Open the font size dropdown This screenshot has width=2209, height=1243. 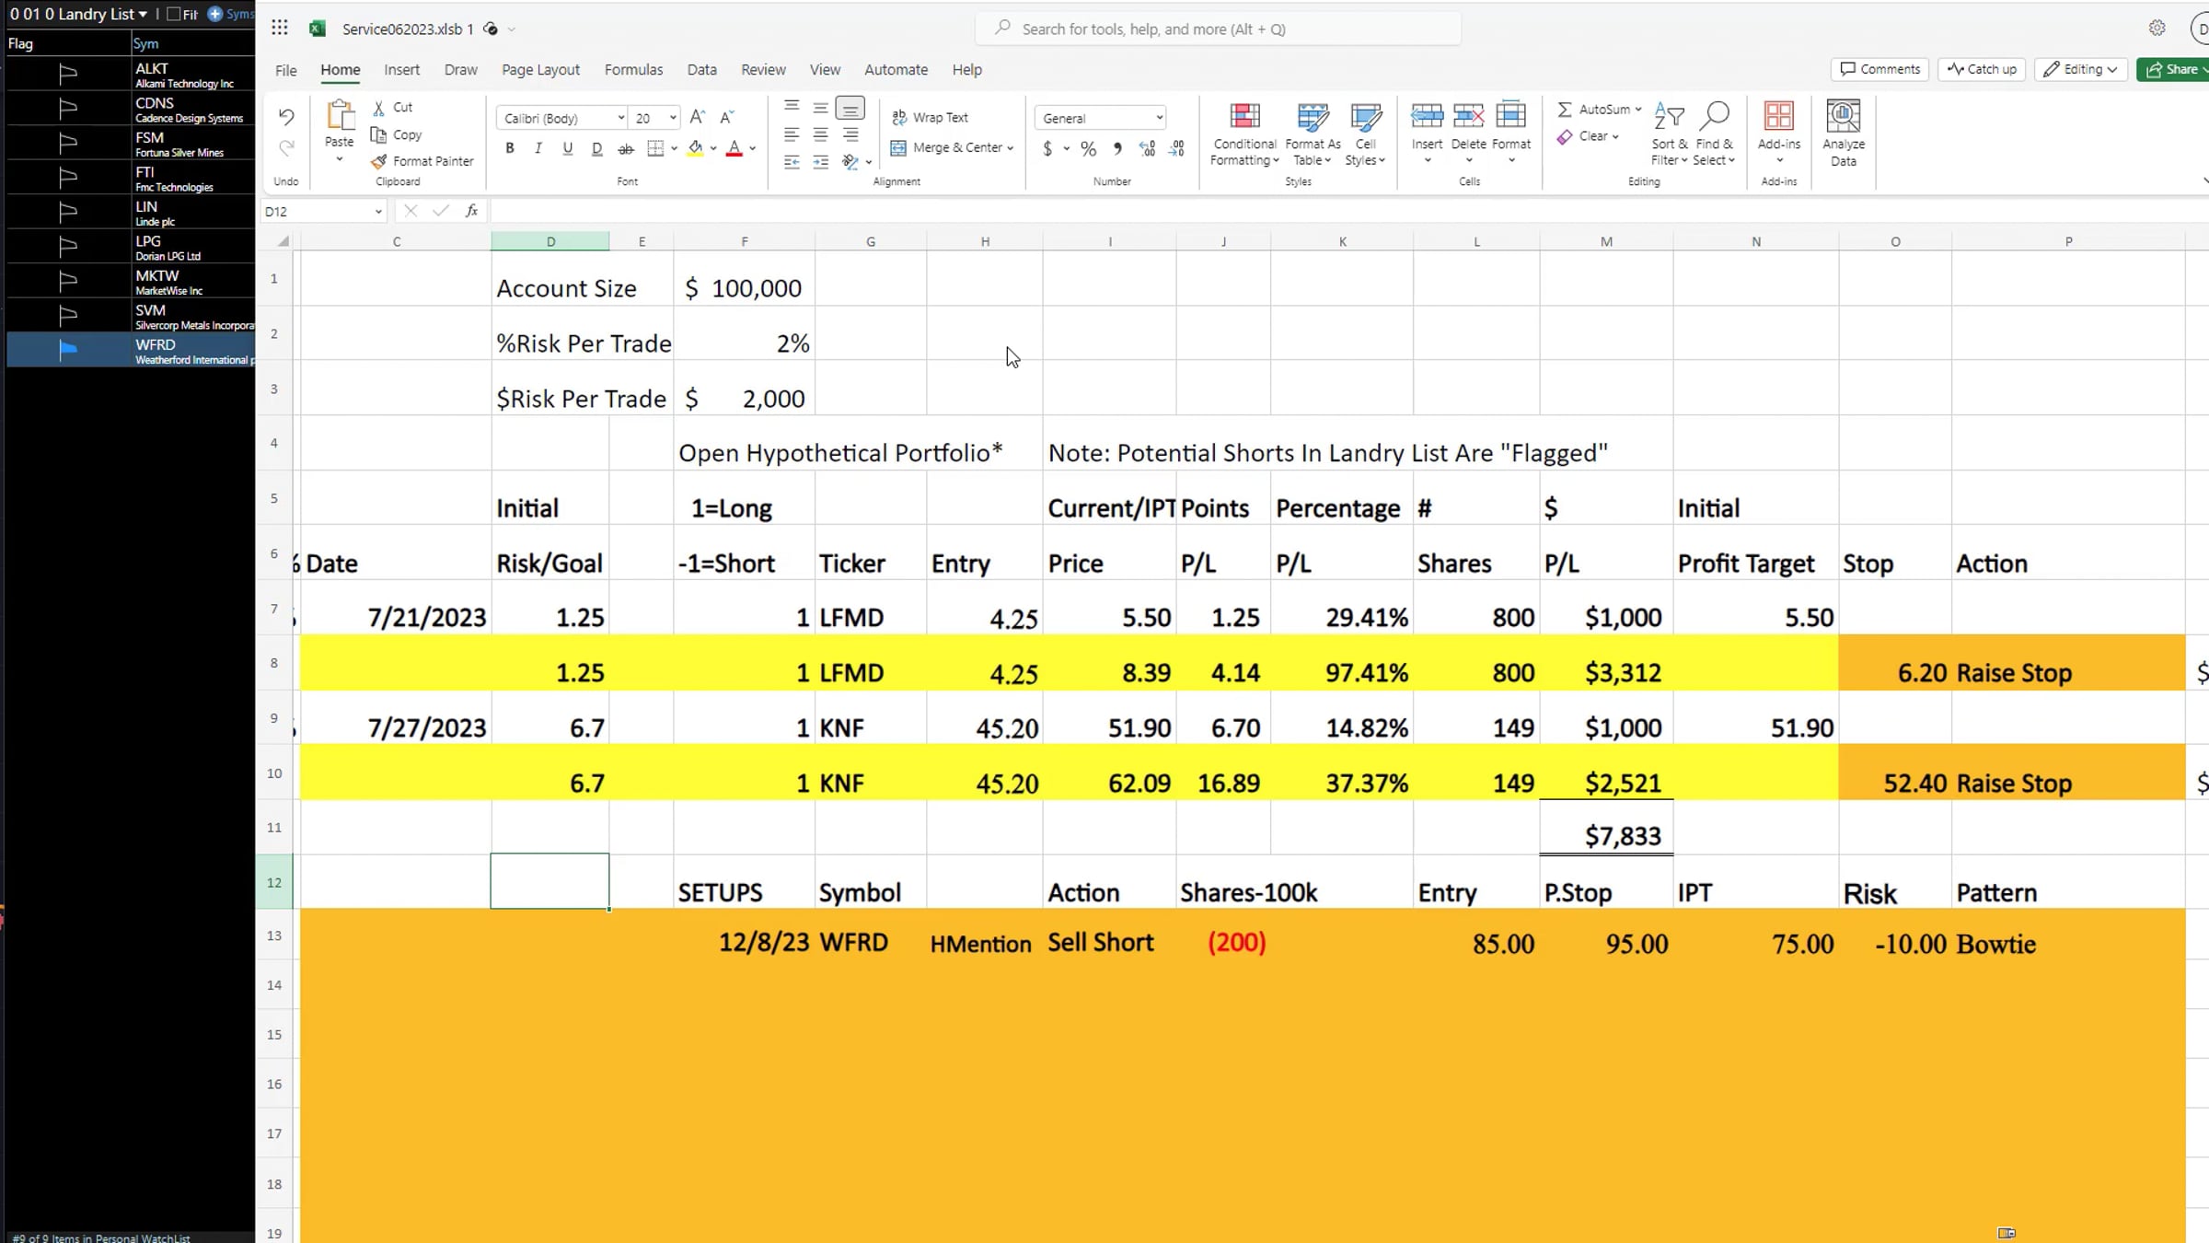(673, 118)
